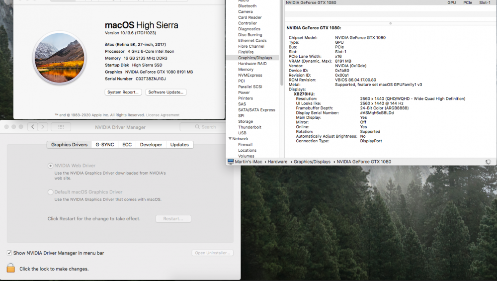Screen dimensions: 497x281
Task: Click NVIDIA GeForce GTX 1080 in the path bar
Action: tap(364, 162)
